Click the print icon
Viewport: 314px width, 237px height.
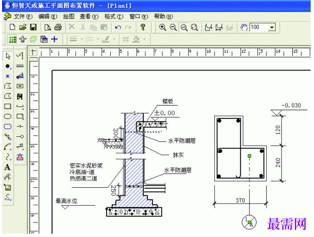58,27
